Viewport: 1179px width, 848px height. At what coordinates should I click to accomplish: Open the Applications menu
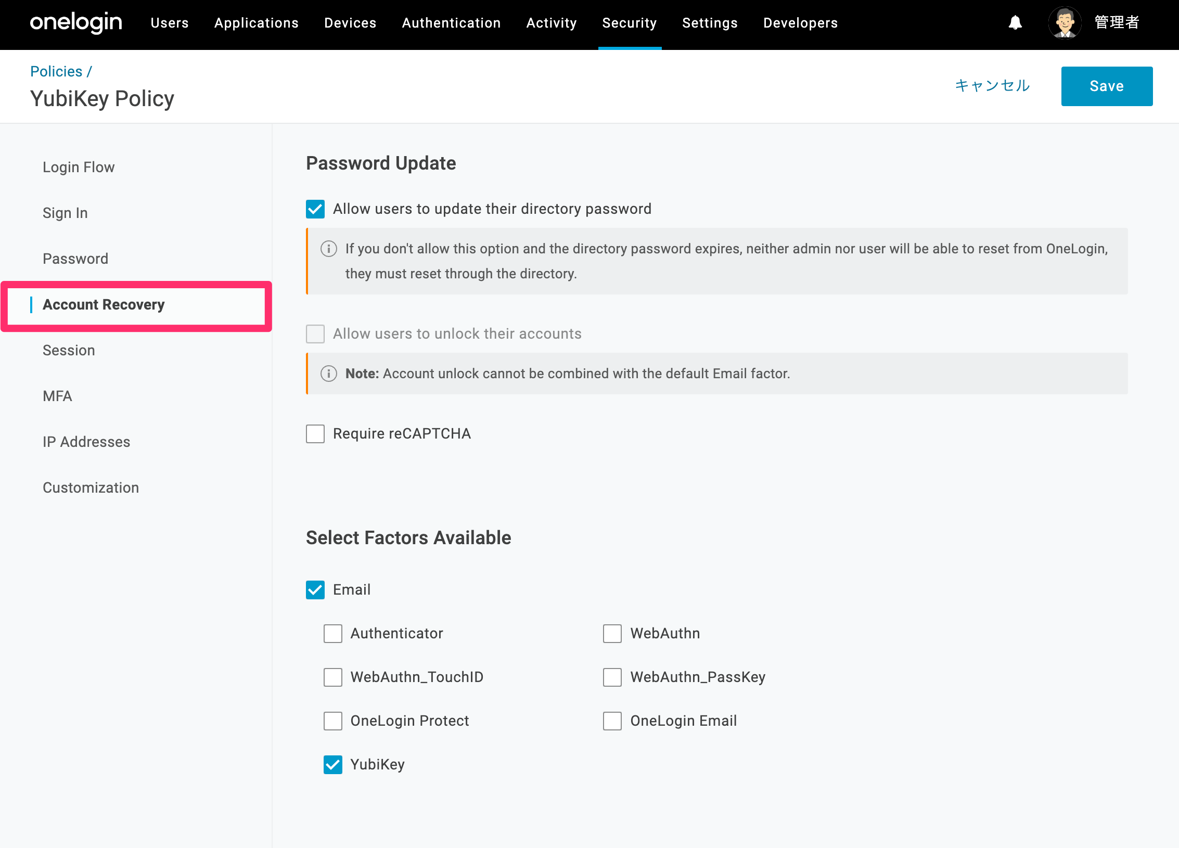(x=257, y=23)
